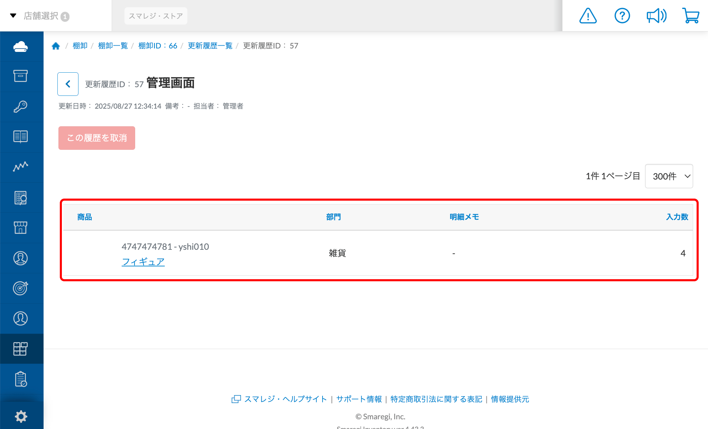Click the スマレジ・ストア search field
708x429 pixels.
tap(156, 16)
